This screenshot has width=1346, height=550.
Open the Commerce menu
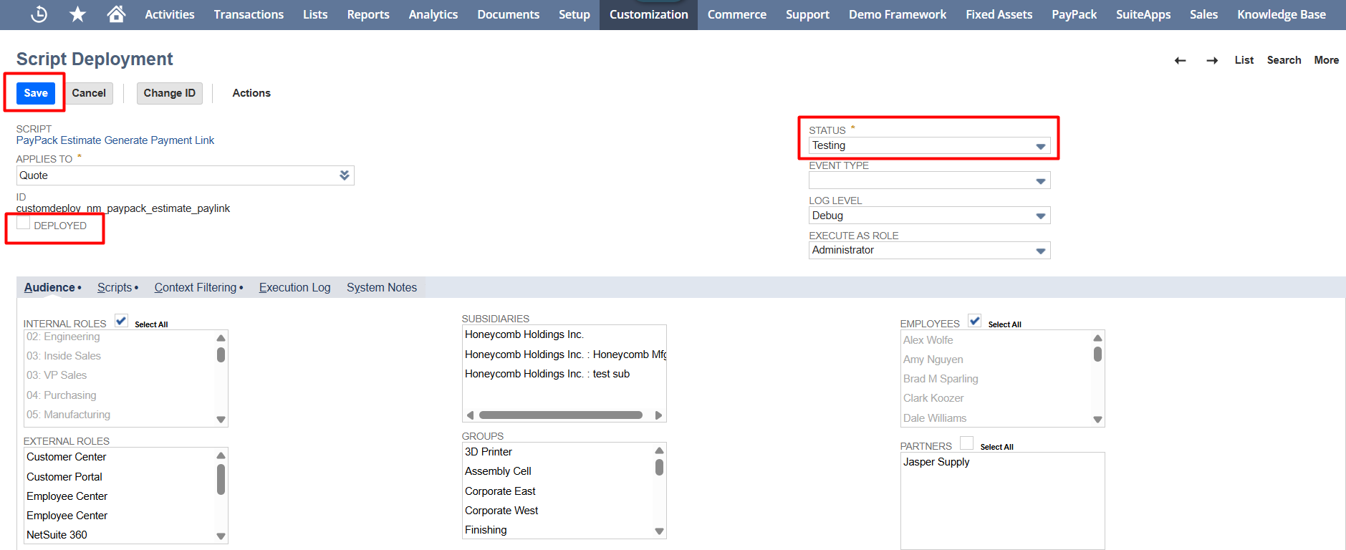click(737, 14)
